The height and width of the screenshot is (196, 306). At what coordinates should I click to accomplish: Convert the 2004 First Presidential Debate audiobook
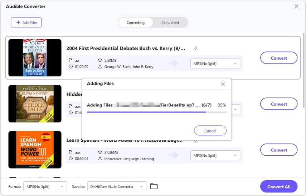pyautogui.click(x=279, y=58)
